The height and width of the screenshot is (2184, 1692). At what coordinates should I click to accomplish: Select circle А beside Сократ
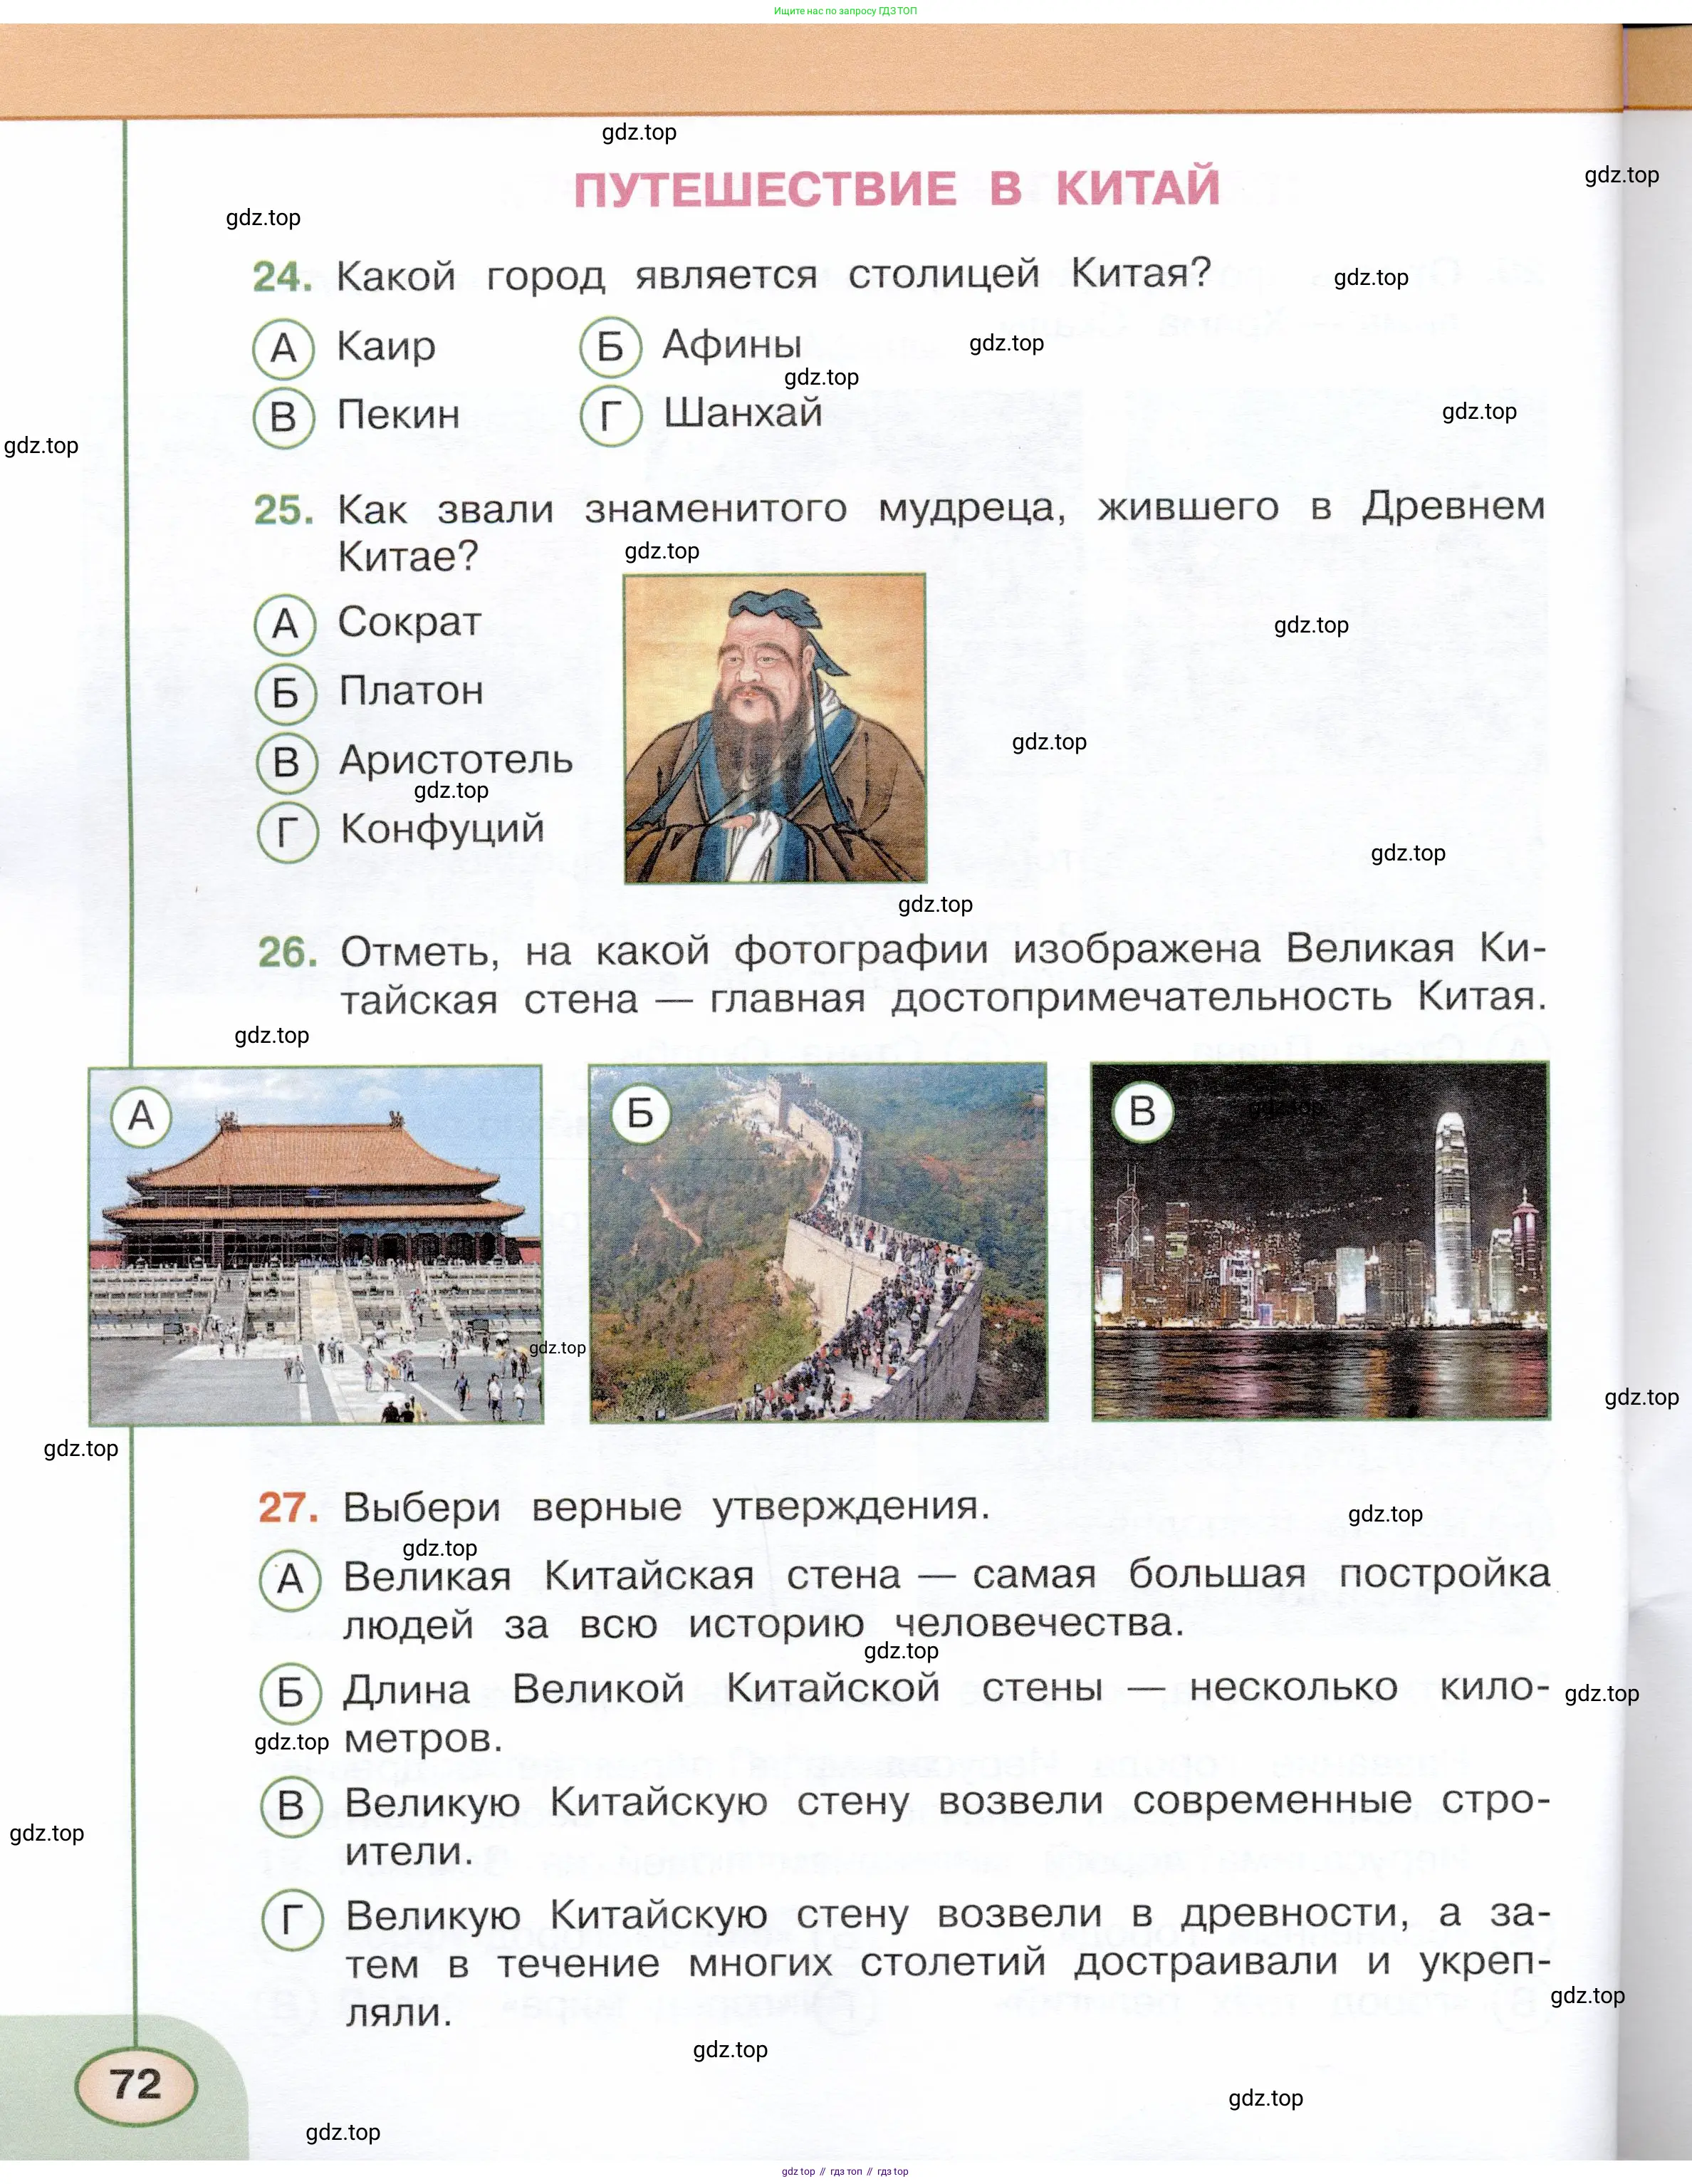[x=286, y=624]
